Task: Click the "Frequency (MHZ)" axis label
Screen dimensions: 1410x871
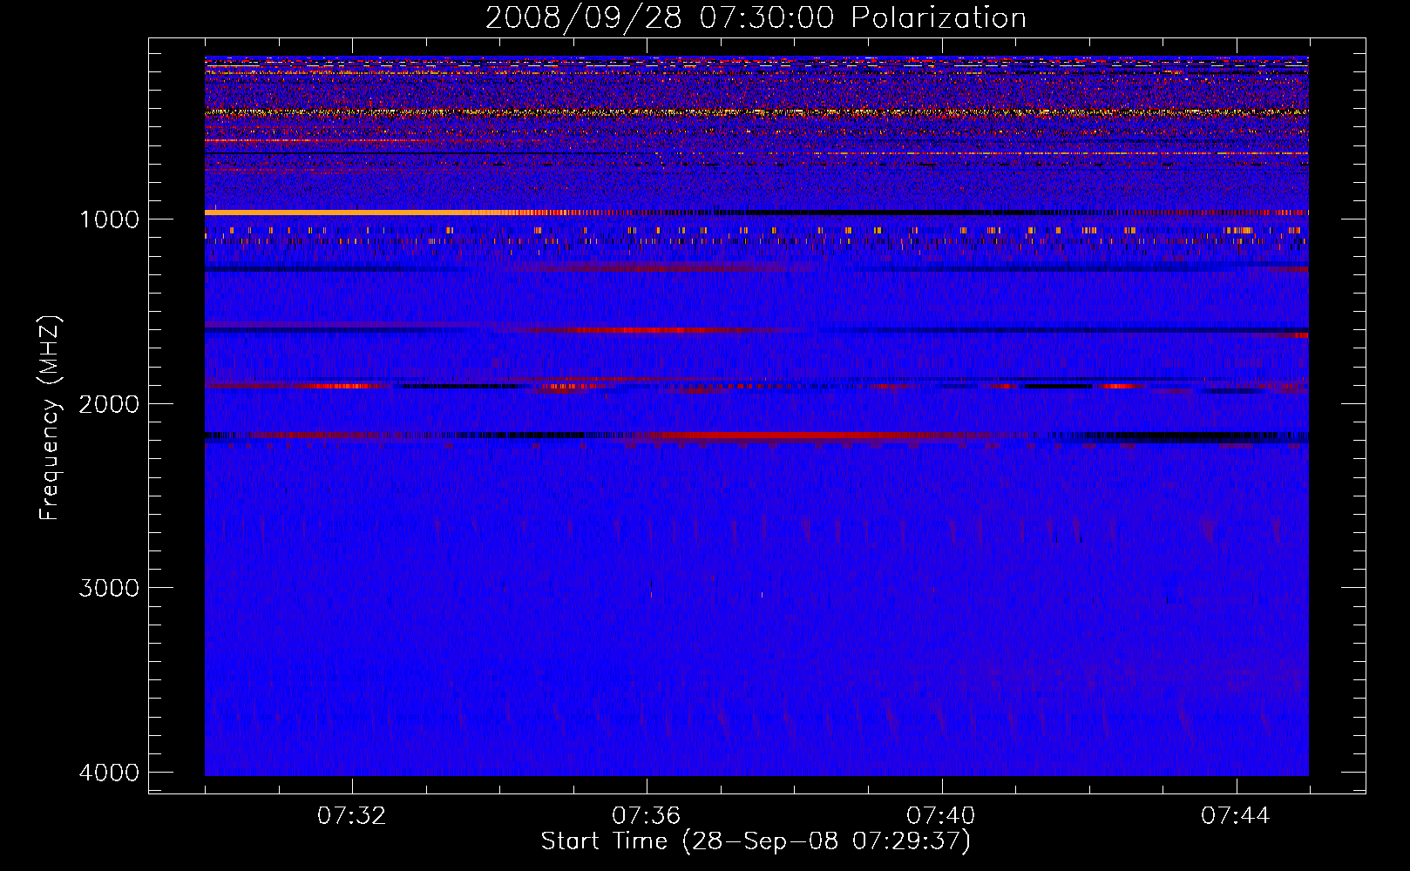Action: (51, 418)
